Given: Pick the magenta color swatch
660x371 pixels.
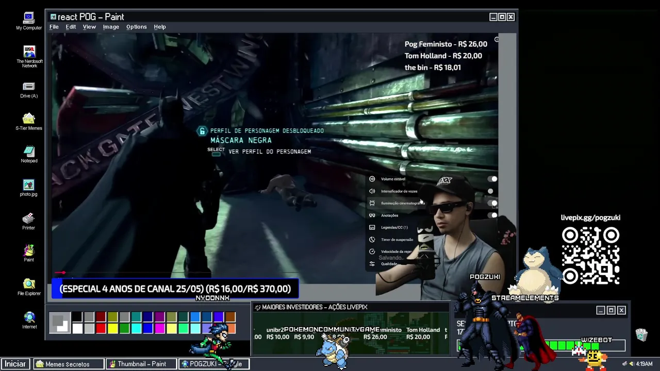Looking at the screenshot, I should (160, 328).
